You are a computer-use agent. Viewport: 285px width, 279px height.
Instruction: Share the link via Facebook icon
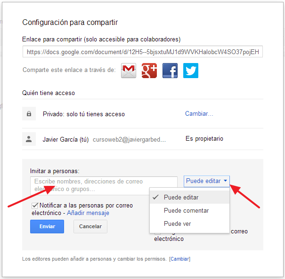click(x=170, y=70)
